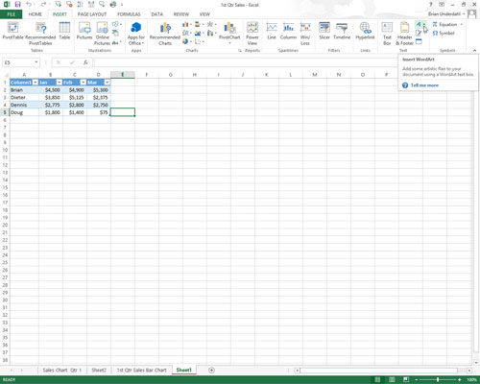Add a new sheet with plus button
Screen dimensions: 480x384
tap(211, 371)
